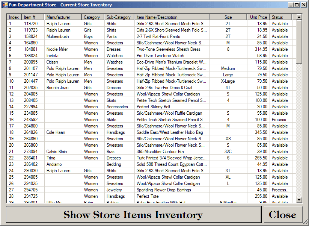Click Two-Tone Sleeveless Sheath Dress description
This screenshot has width=309, height=226.
[169, 49]
